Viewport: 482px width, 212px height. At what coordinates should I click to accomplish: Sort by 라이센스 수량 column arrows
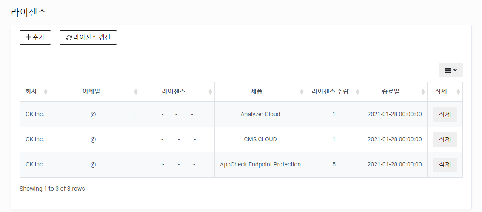click(x=357, y=92)
